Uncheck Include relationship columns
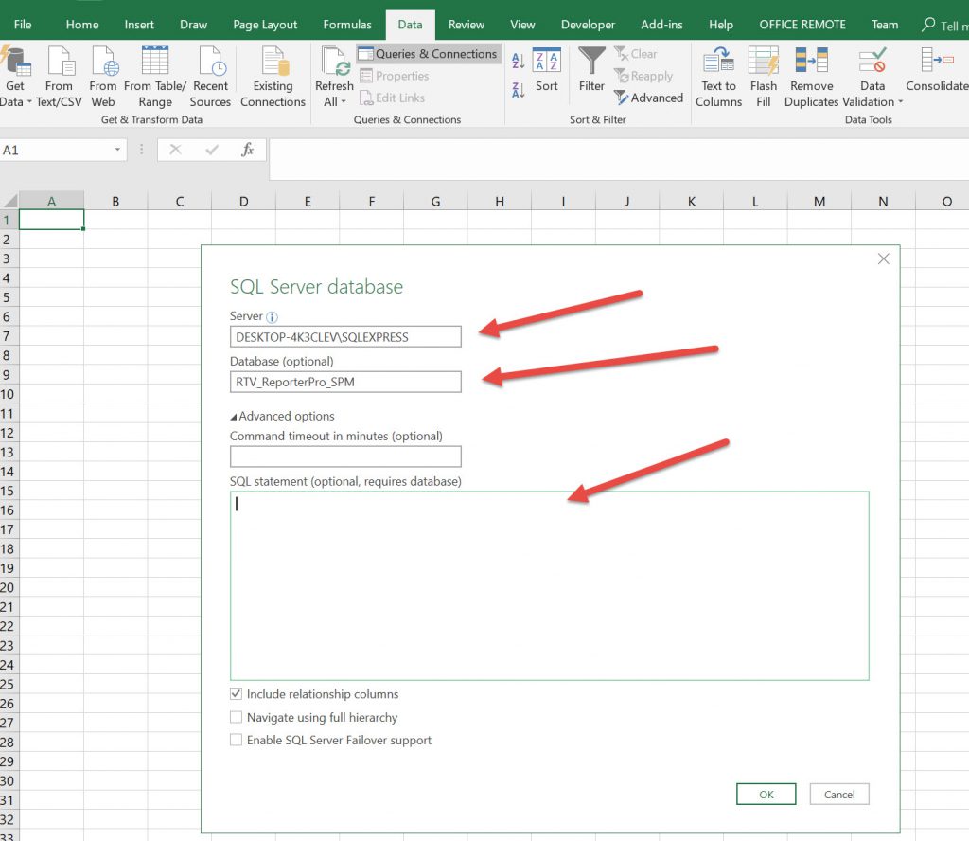Image resolution: width=969 pixels, height=841 pixels. pos(237,694)
